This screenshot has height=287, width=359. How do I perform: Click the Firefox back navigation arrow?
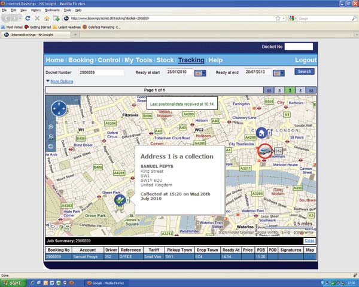[x=7, y=18]
